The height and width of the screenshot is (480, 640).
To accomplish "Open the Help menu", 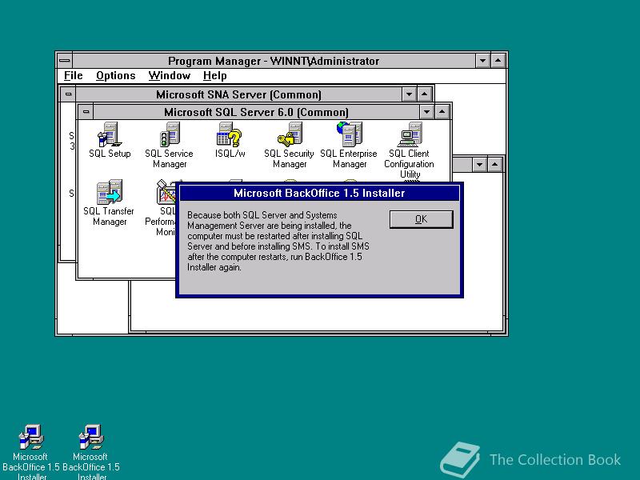I will point(214,76).
